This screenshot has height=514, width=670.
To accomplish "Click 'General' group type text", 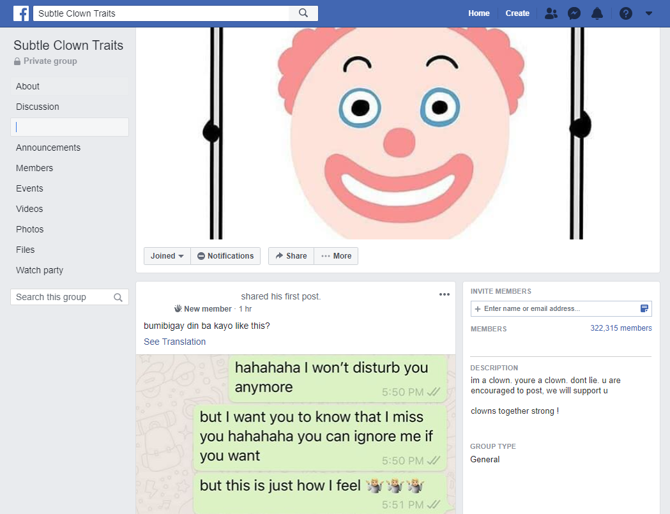I will [485, 459].
